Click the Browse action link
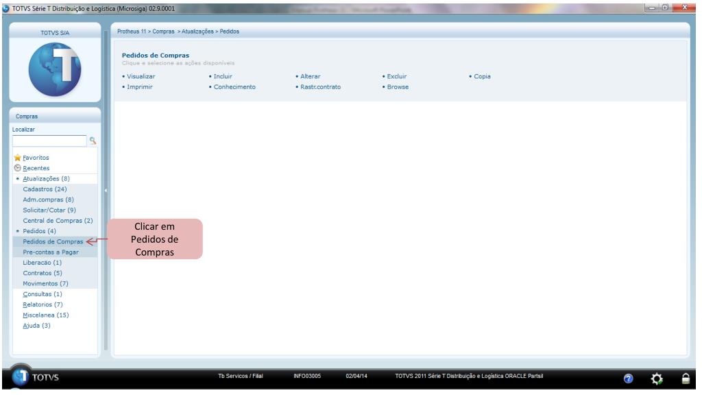Viewport: 702px width, 395px height. [398, 87]
